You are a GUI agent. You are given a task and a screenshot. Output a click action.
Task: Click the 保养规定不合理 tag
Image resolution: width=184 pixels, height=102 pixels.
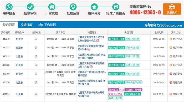(x=134, y=82)
